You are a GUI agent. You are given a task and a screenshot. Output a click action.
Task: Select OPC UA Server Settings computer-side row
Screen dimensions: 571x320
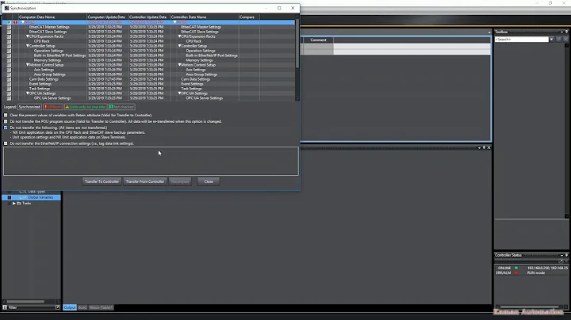pos(52,97)
